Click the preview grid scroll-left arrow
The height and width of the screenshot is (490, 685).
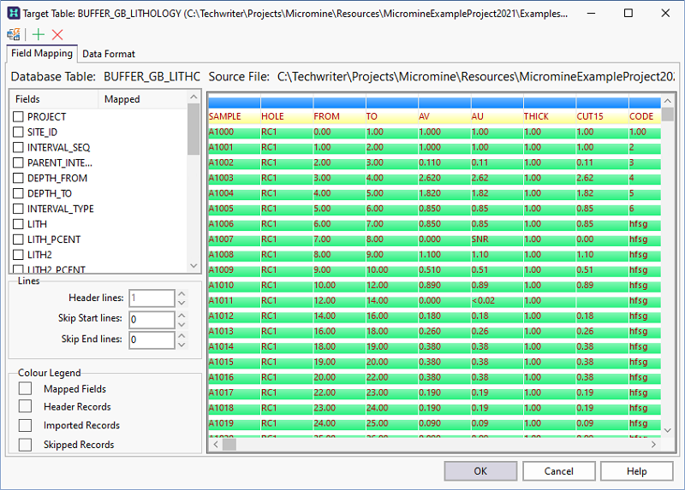[216, 444]
